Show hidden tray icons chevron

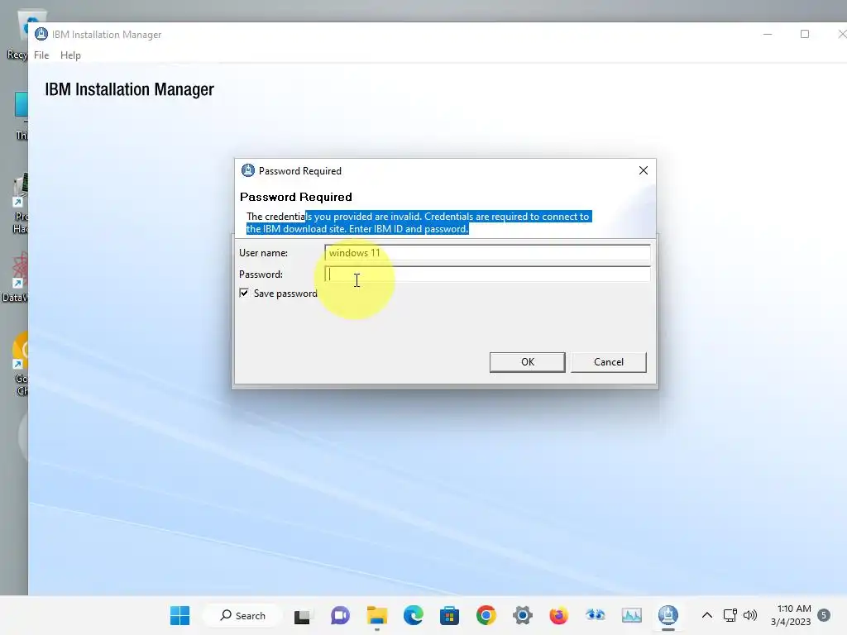click(x=706, y=615)
